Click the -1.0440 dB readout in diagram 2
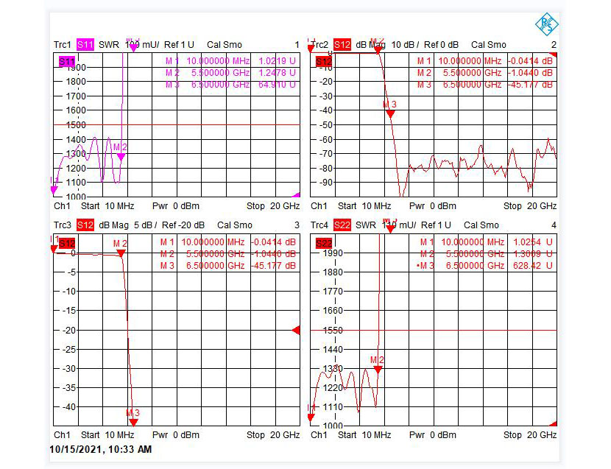This screenshot has height=469, width=611. [x=530, y=73]
